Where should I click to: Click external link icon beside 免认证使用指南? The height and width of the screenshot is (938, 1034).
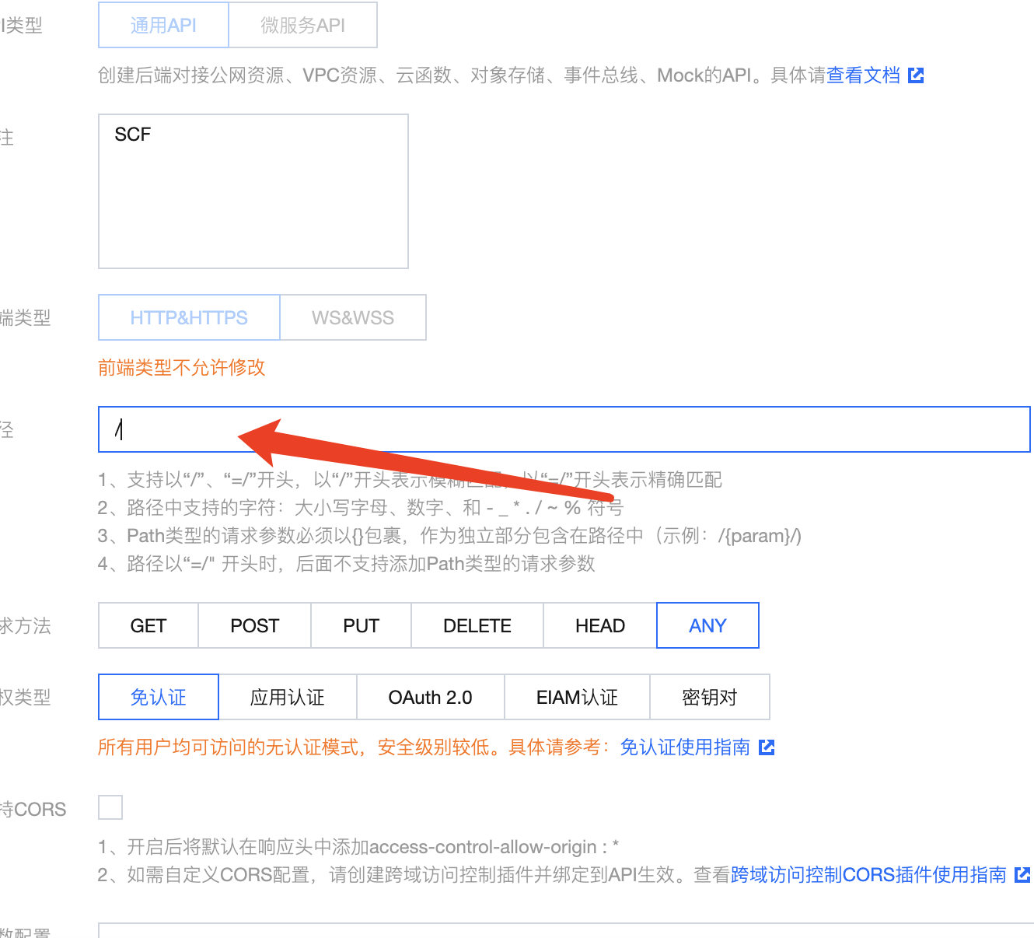tap(767, 747)
